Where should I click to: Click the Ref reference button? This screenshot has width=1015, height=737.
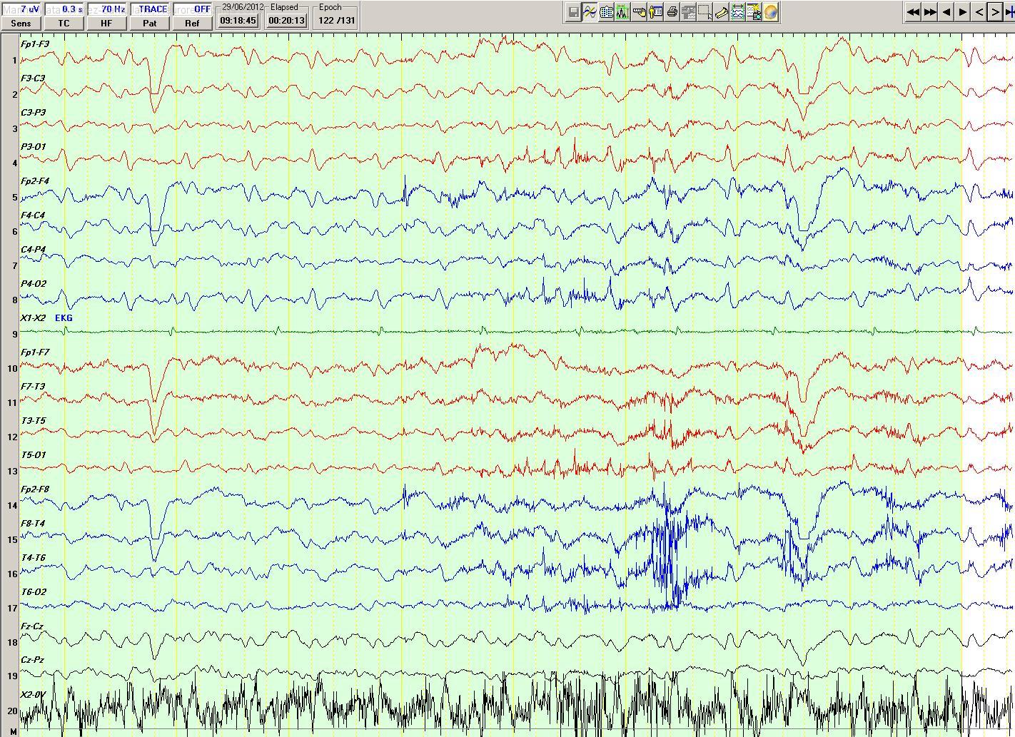point(192,23)
